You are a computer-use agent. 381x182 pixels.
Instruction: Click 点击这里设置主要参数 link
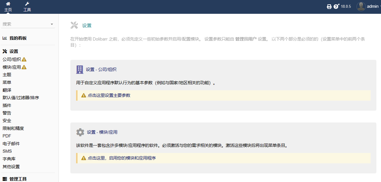tap(109, 95)
